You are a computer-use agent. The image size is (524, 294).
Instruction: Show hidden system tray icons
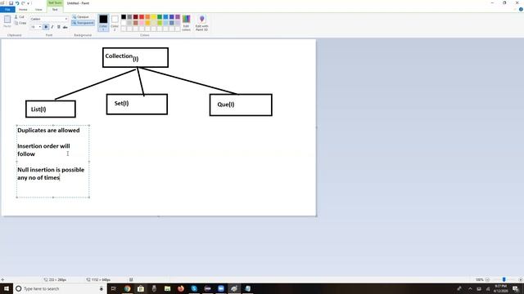pyautogui.click(x=470, y=288)
